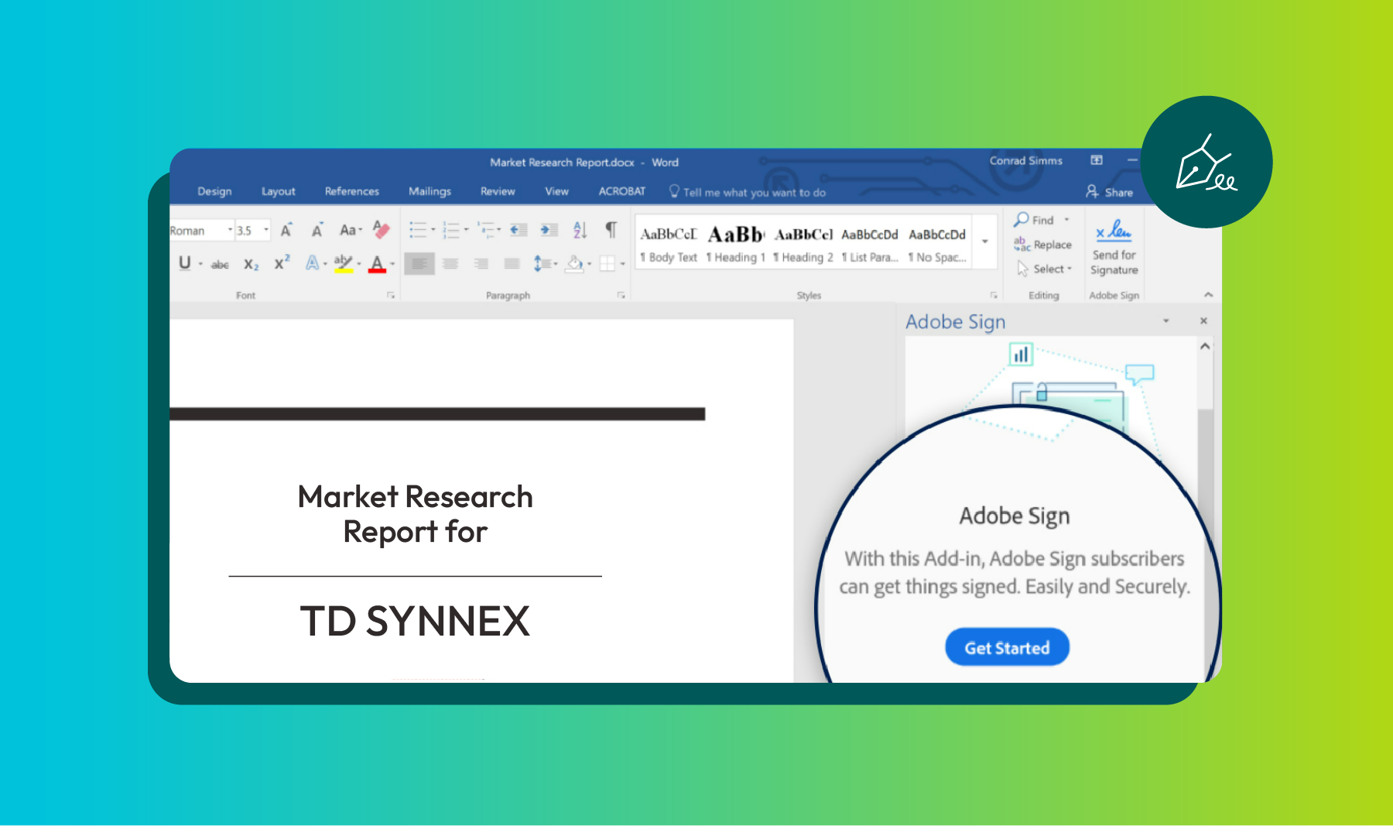Toggle show paragraph marks pilcrow

(611, 229)
